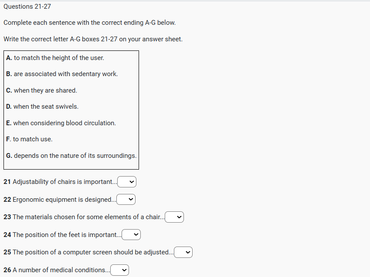
Task: Open the answer dropdown for question 21
Action: coord(127,182)
